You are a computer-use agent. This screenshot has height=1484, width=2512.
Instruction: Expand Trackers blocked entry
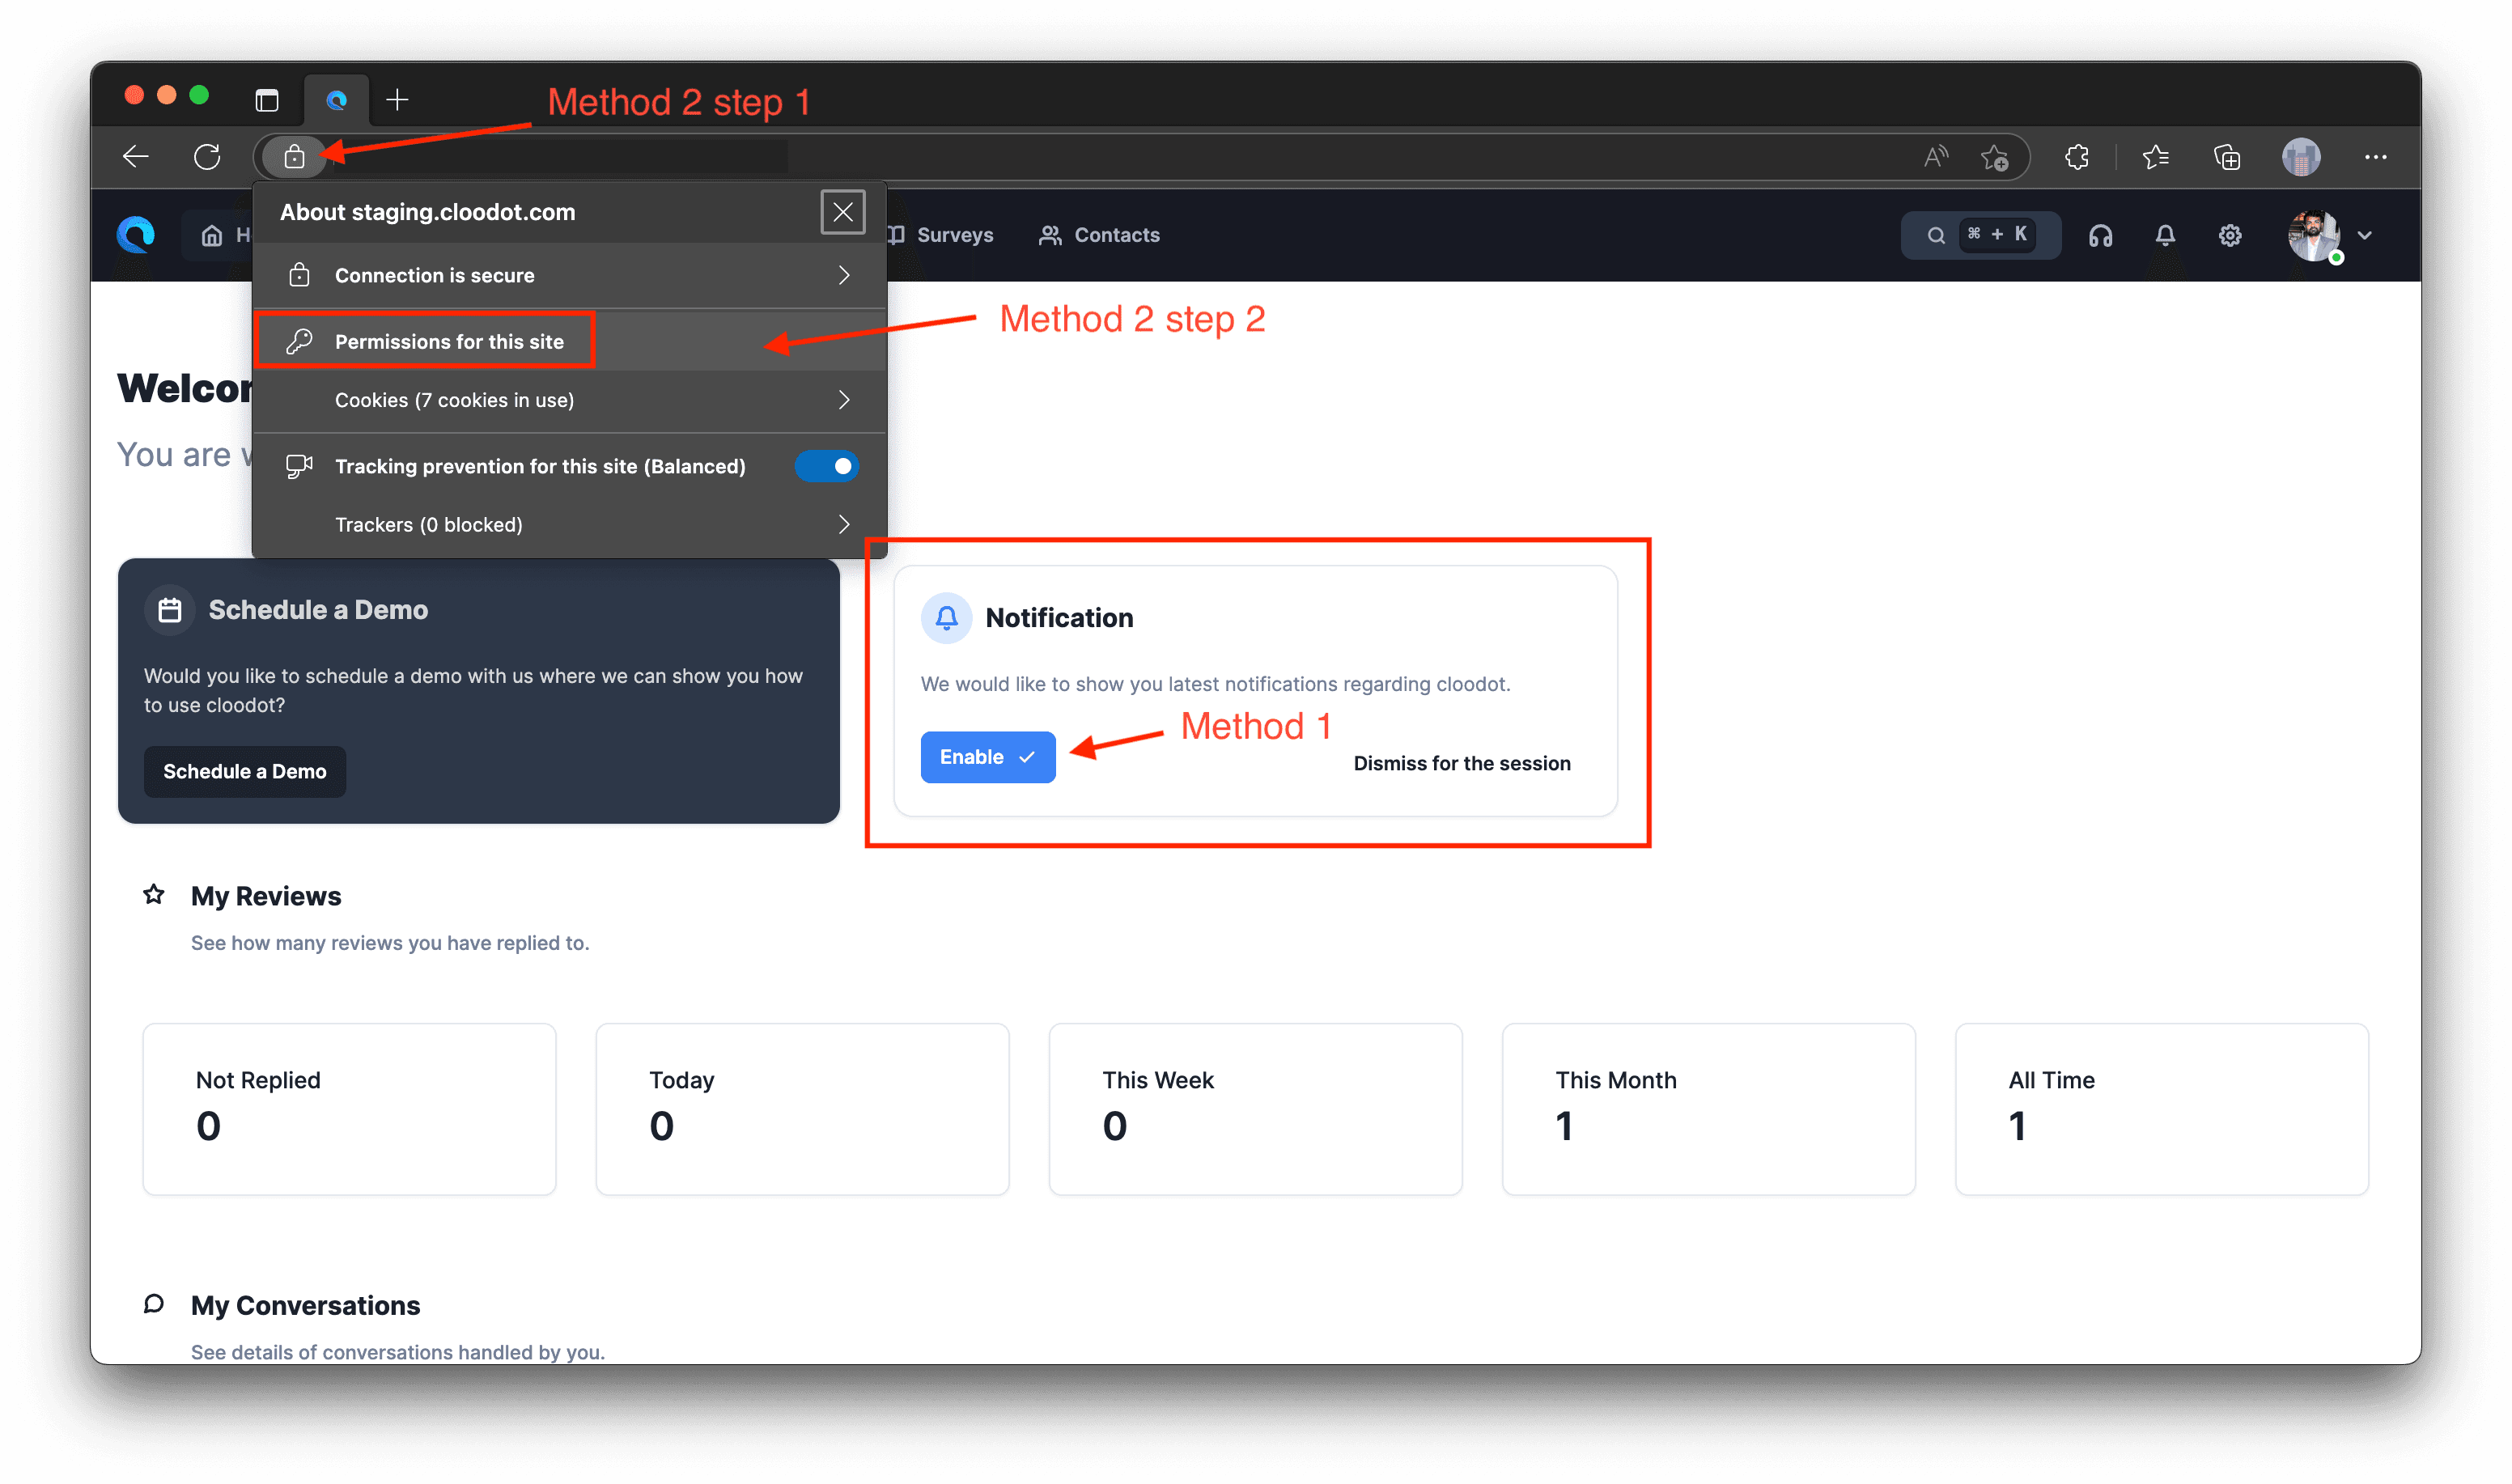coord(570,525)
